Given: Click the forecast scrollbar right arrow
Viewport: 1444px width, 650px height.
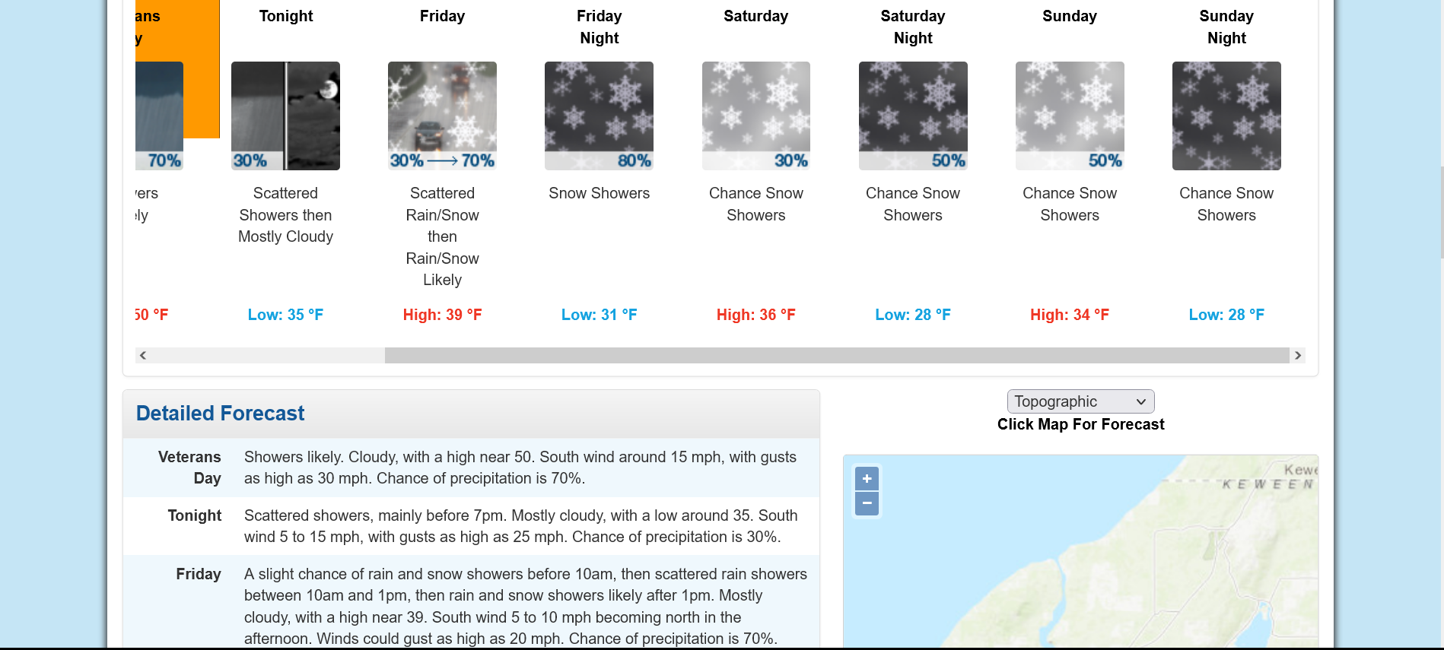Looking at the screenshot, I should (1298, 355).
